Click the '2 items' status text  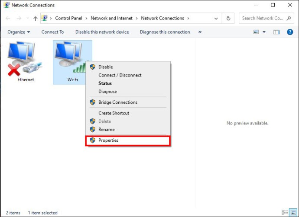(x=13, y=213)
